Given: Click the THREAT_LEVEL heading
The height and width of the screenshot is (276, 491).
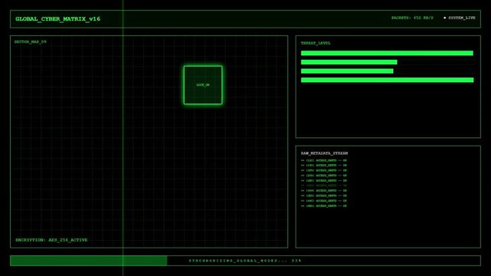Looking at the screenshot, I should 316,43.
